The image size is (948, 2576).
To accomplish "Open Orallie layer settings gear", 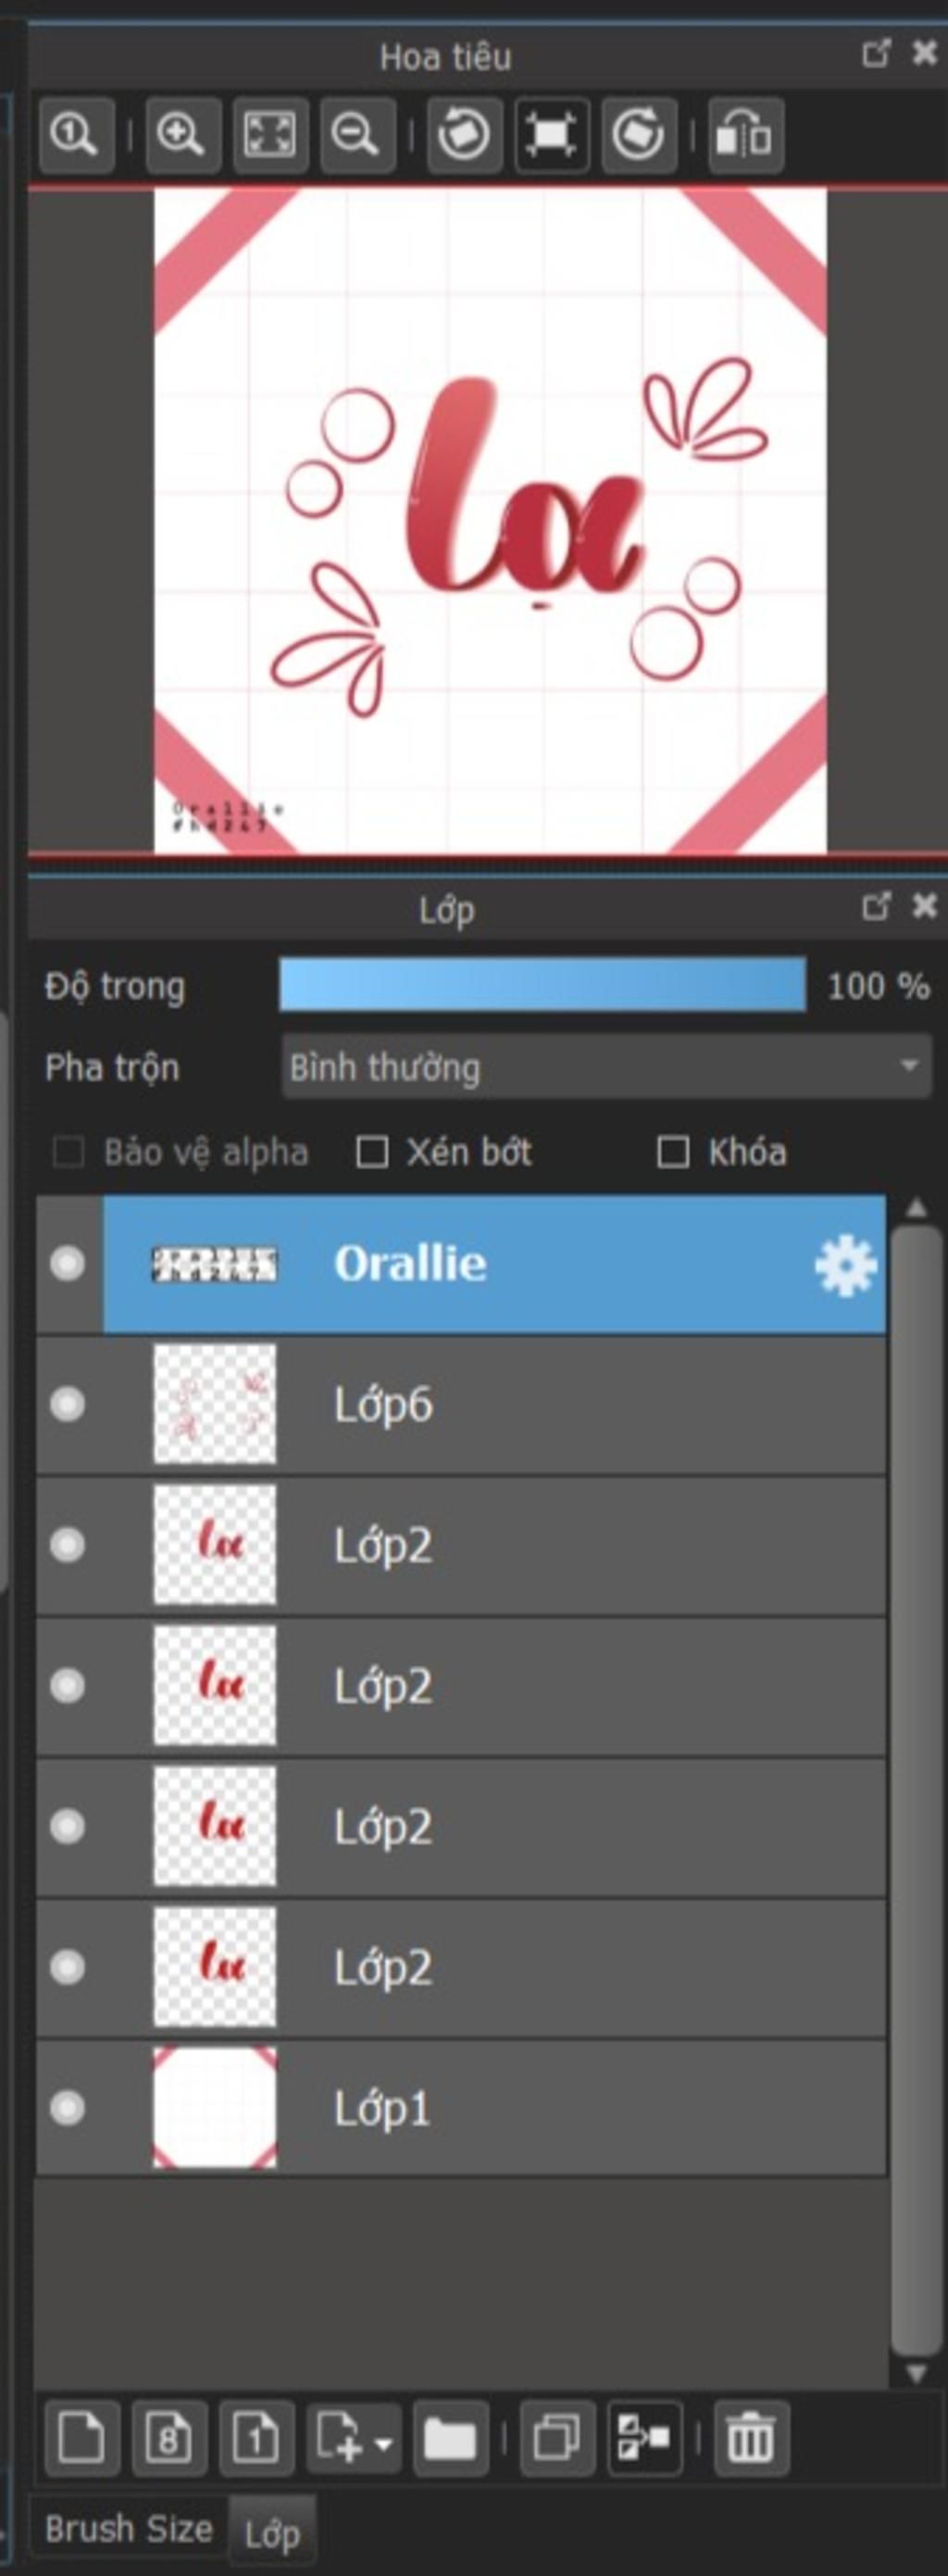I will tap(845, 1265).
